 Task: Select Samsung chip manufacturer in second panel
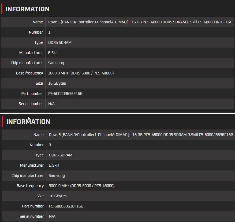coord(57,176)
